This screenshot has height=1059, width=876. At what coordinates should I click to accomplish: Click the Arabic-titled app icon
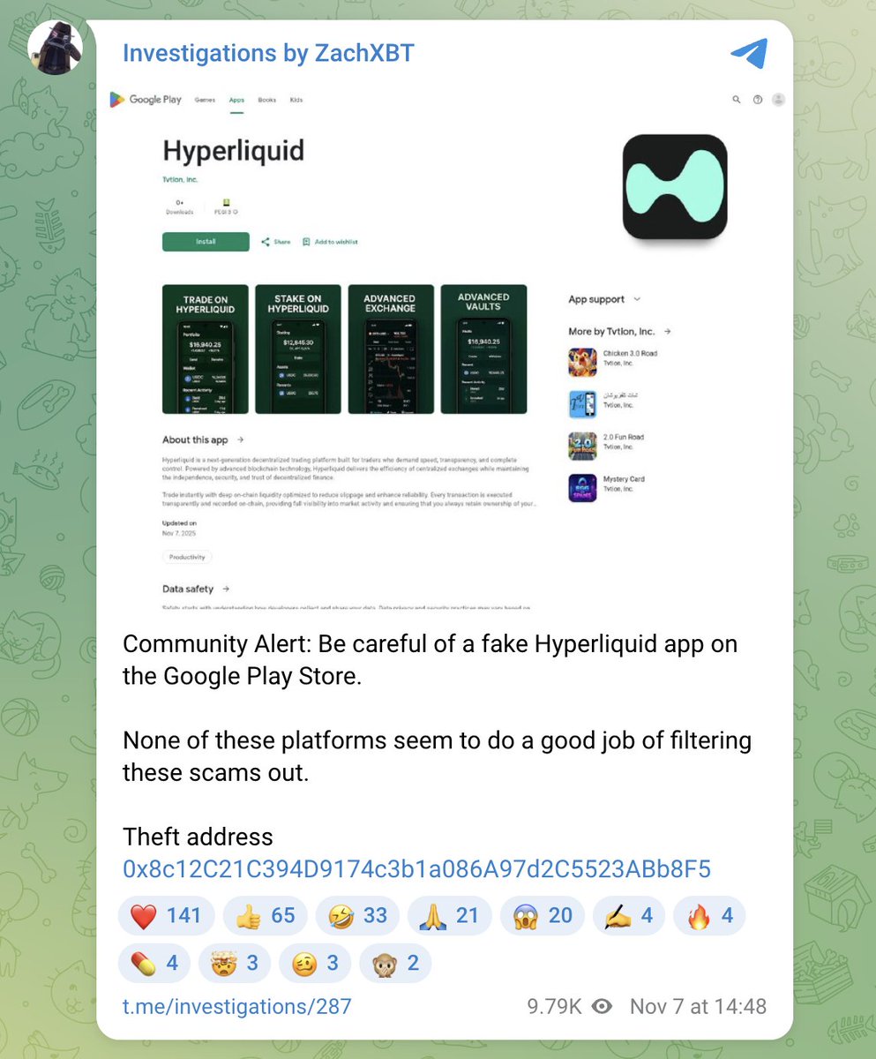coord(582,404)
